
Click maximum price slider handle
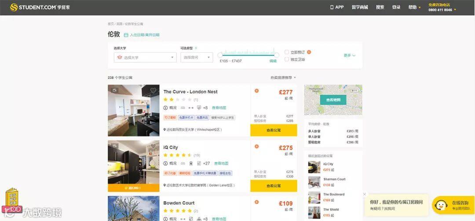[x=277, y=55]
